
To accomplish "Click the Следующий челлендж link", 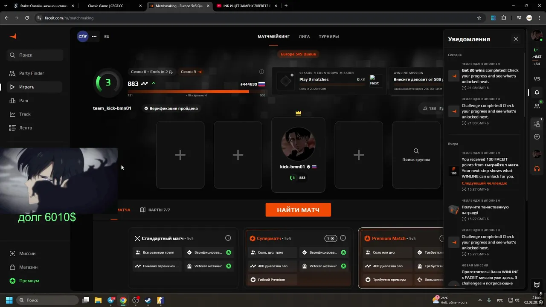I will 484,183.
